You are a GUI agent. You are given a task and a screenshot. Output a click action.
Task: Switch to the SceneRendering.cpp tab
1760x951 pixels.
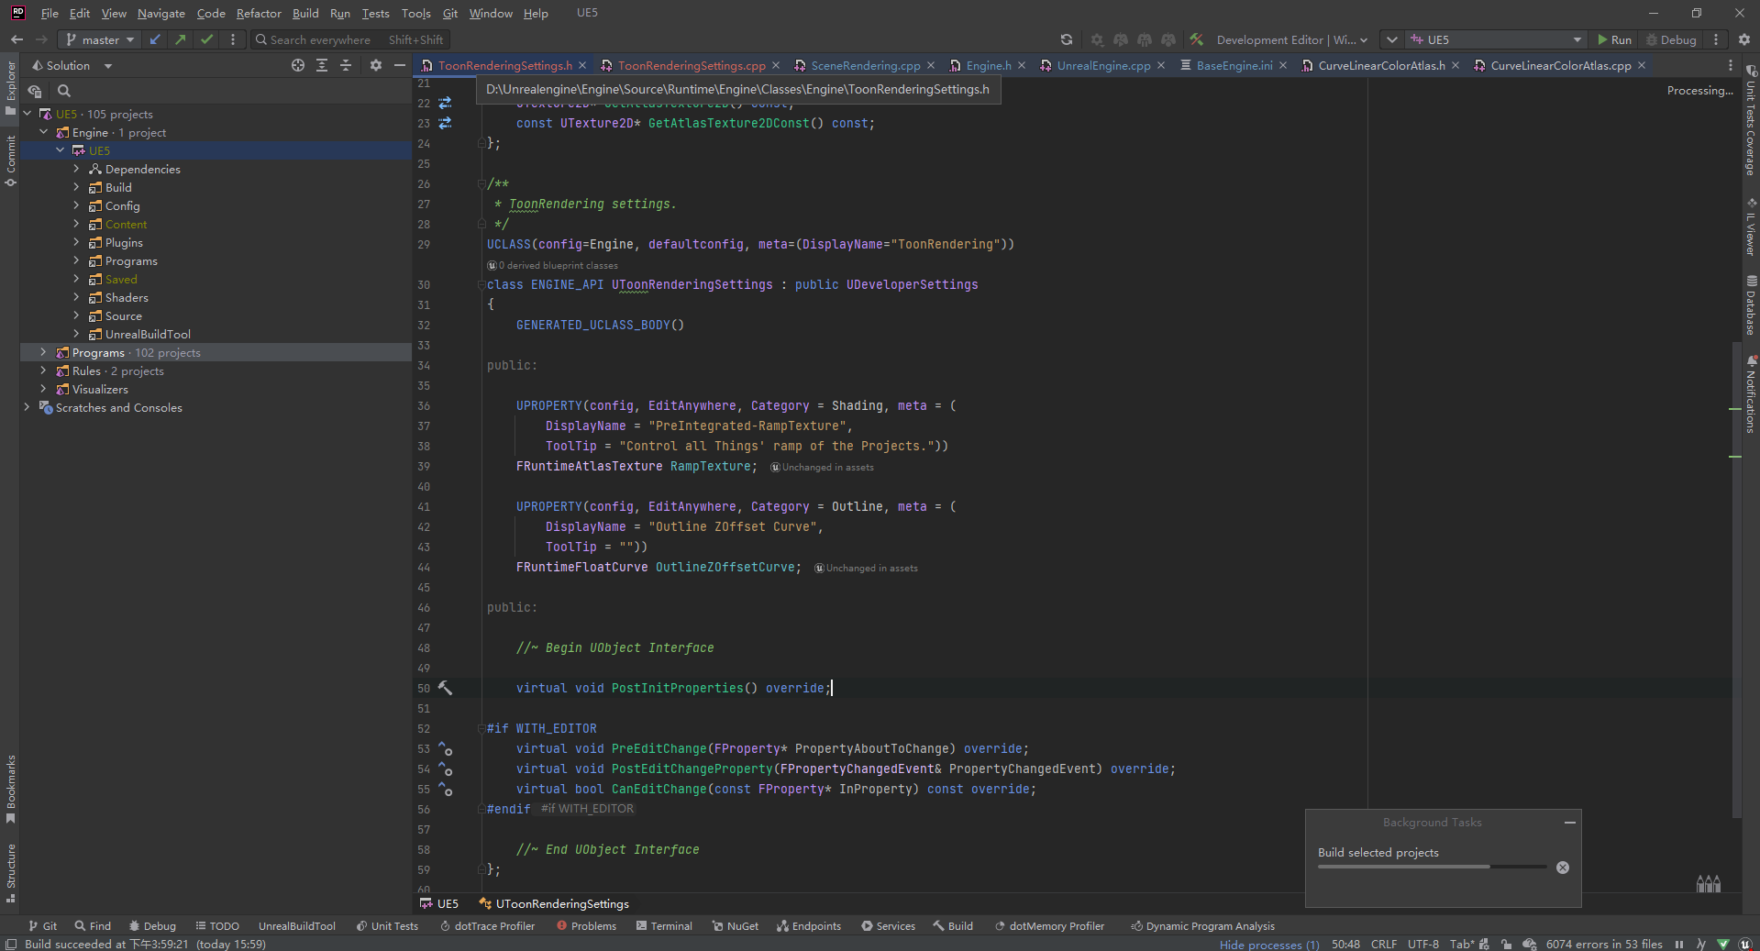click(863, 65)
